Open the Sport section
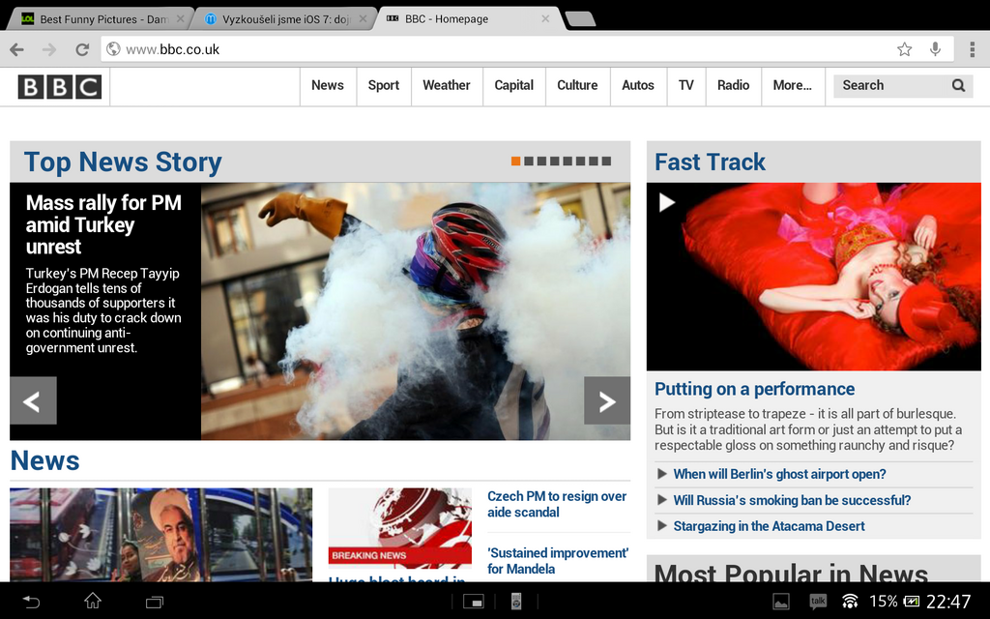990x619 pixels. [383, 85]
